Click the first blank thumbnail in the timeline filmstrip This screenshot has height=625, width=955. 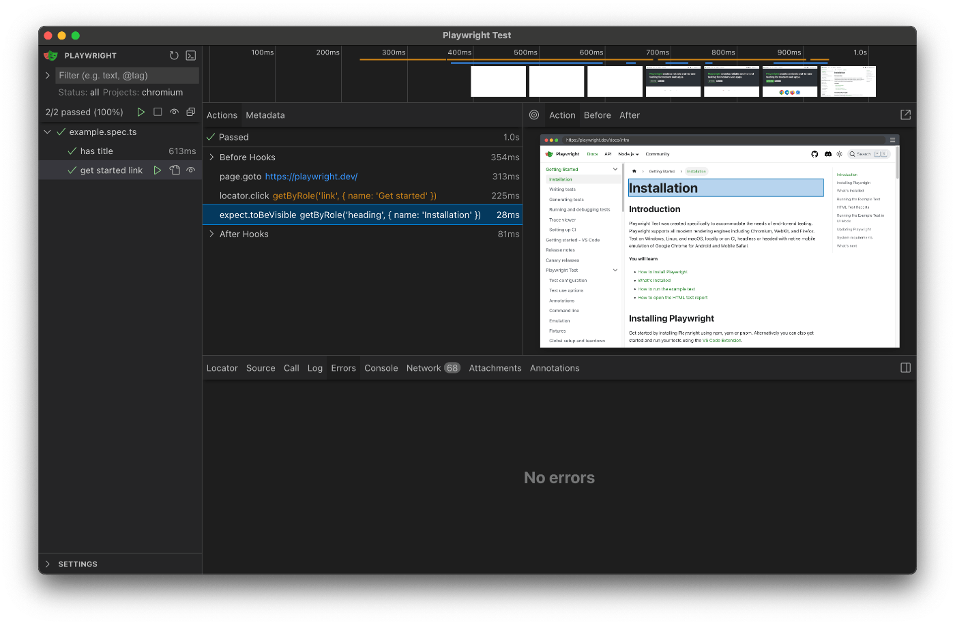tap(499, 82)
